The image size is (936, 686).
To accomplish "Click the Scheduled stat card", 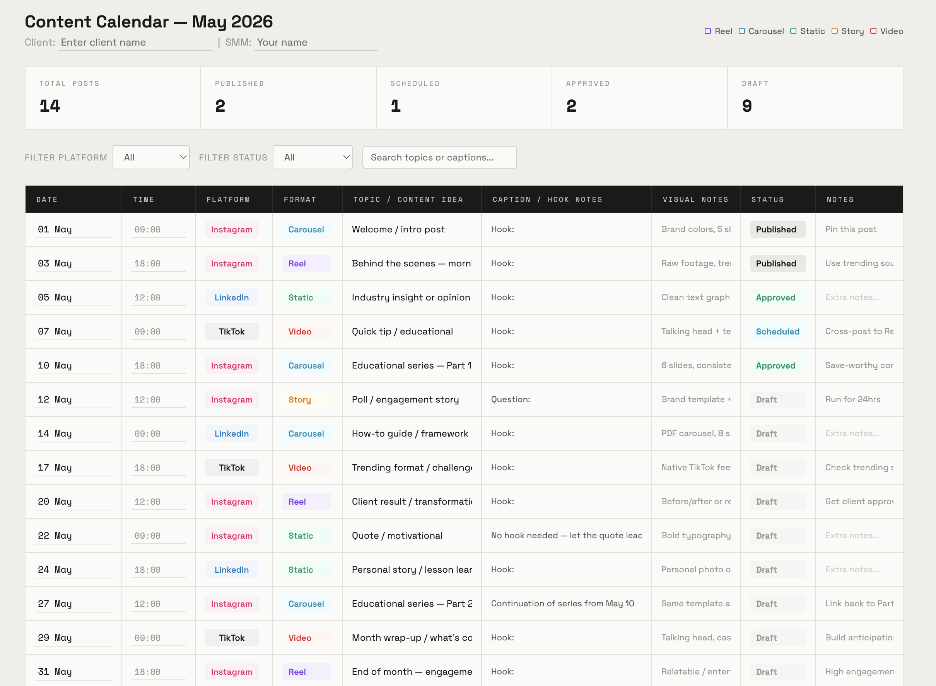I will (x=464, y=98).
